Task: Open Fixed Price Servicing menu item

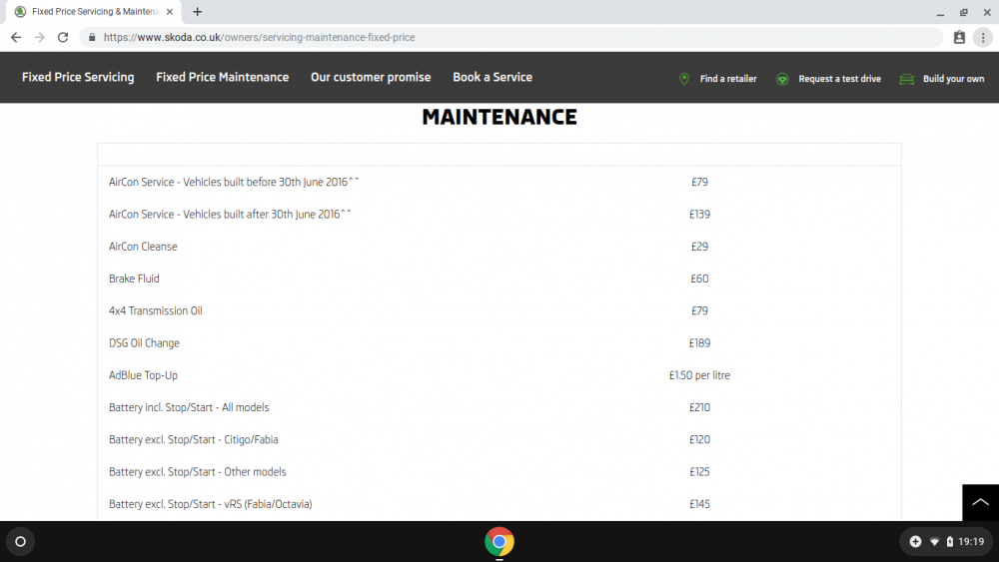Action: [78, 77]
